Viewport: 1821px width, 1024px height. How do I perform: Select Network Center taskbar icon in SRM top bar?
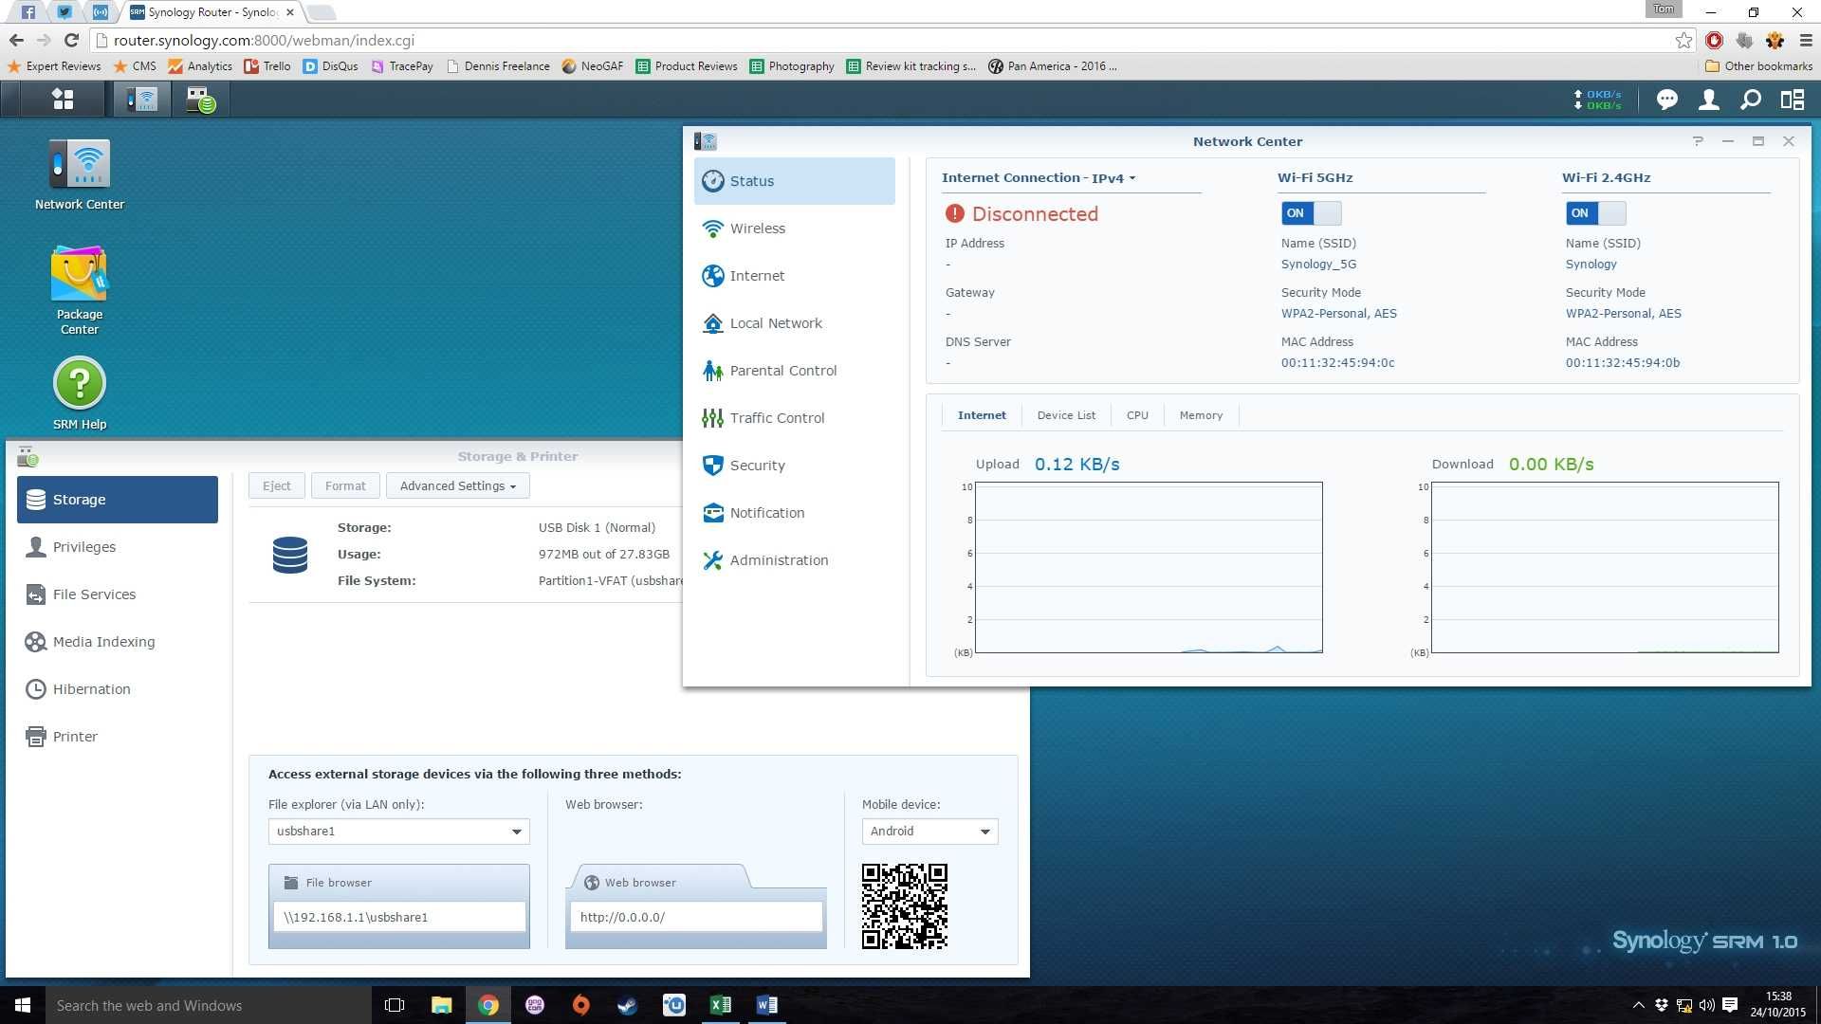click(143, 99)
